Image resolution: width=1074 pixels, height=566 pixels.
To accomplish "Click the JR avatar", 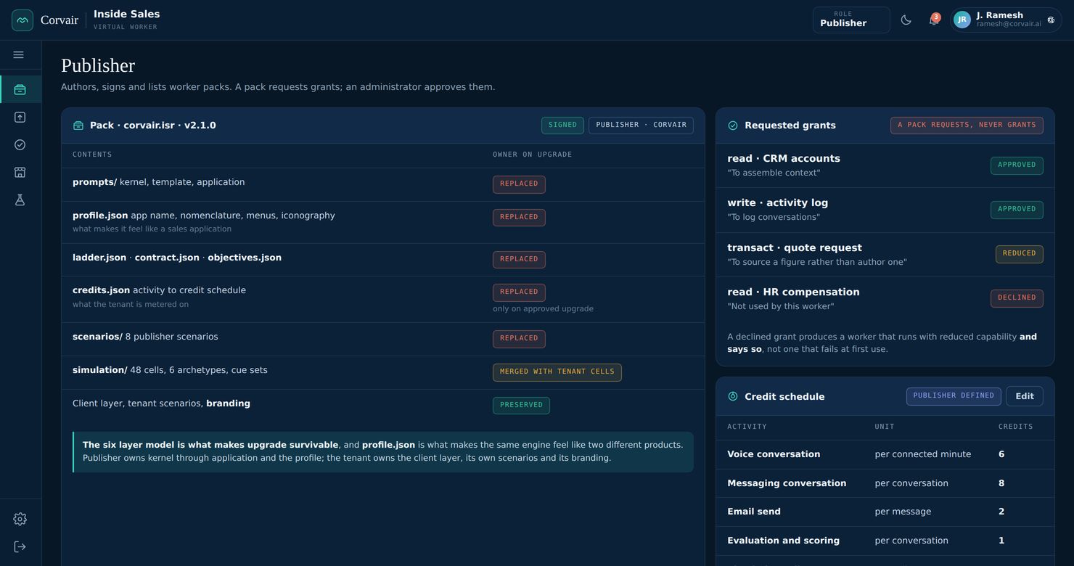I will pos(962,20).
